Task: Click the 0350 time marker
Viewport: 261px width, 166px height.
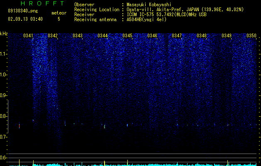Action: (251, 36)
